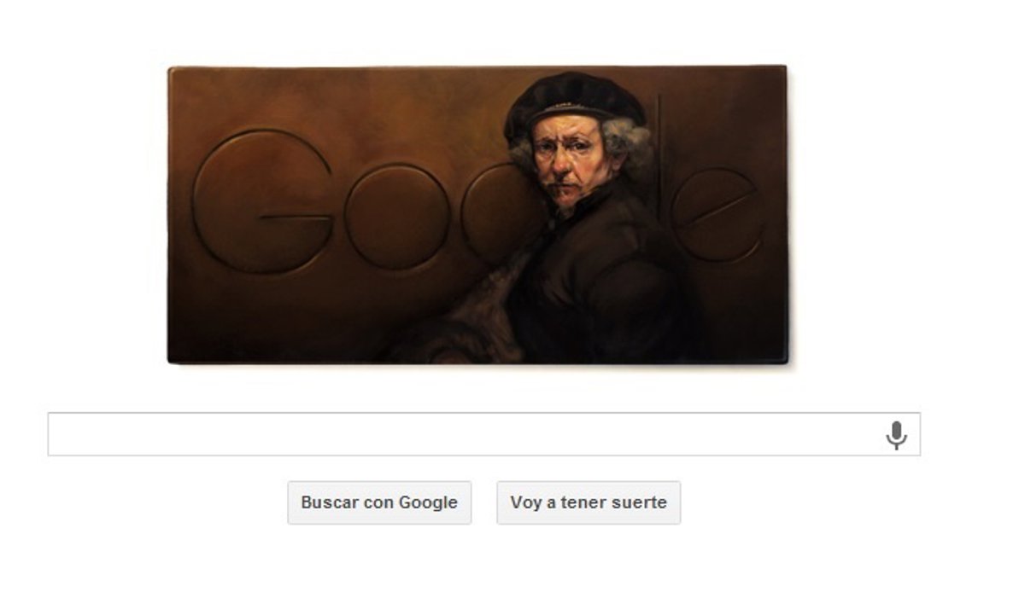Open the Rembrandt Google doodle image
This screenshot has width=1025, height=615.
pyautogui.click(x=477, y=215)
